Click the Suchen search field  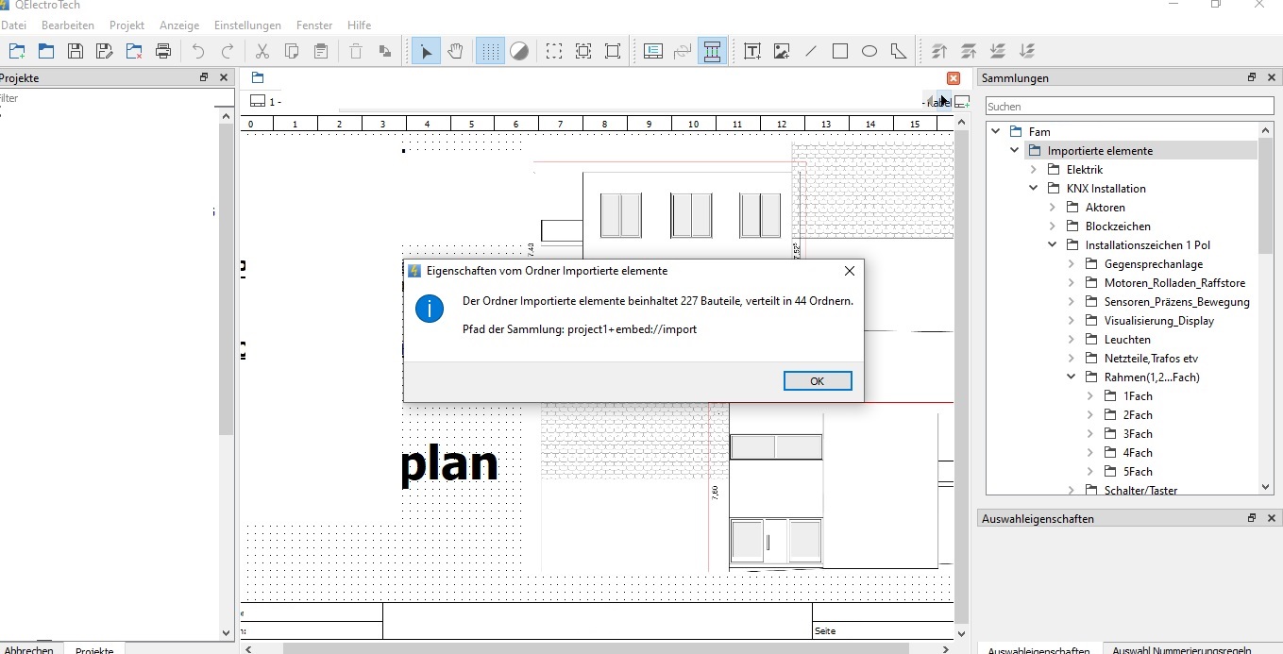coord(1129,107)
